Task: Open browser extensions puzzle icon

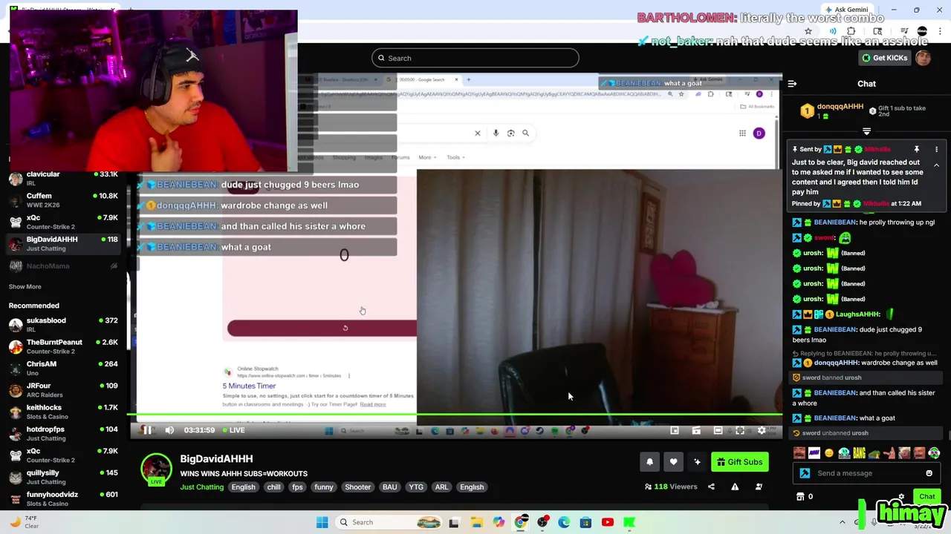Action: [x=851, y=31]
